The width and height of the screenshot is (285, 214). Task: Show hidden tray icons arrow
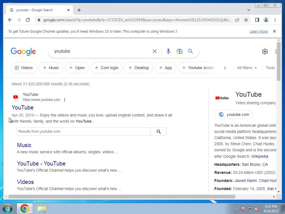pos(237,209)
